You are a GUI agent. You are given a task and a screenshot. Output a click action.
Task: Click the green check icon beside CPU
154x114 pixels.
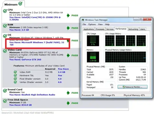(5, 11)
